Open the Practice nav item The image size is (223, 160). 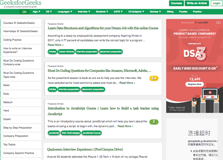(197, 12)
